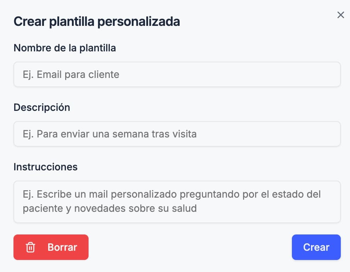The height and width of the screenshot is (272, 350).
Task: Click the blue Crear button
Action: pyautogui.click(x=316, y=247)
